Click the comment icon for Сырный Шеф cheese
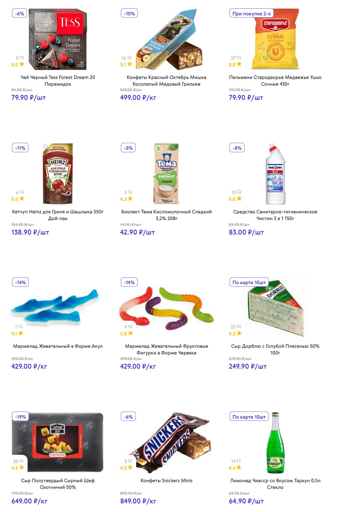Screen dimensions: 337x512 [22, 461]
